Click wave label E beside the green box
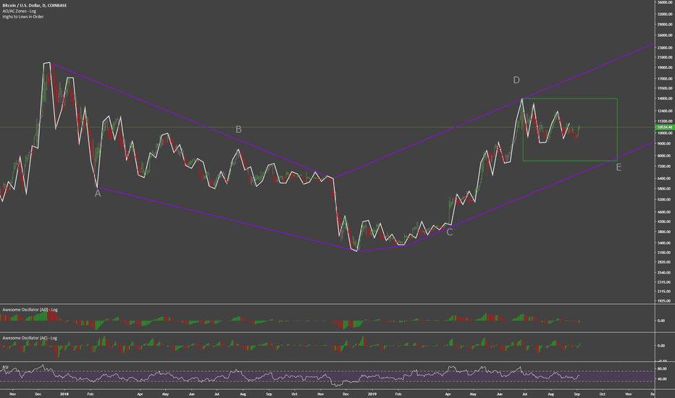The width and height of the screenshot is (675, 398). tap(619, 167)
